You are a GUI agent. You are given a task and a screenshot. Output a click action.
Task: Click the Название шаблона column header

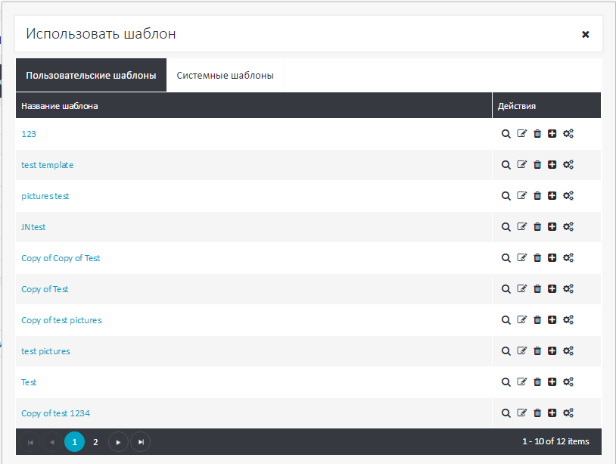click(59, 106)
